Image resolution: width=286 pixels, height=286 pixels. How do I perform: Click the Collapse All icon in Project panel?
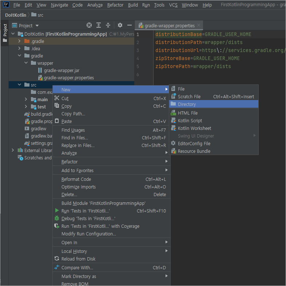108,25
